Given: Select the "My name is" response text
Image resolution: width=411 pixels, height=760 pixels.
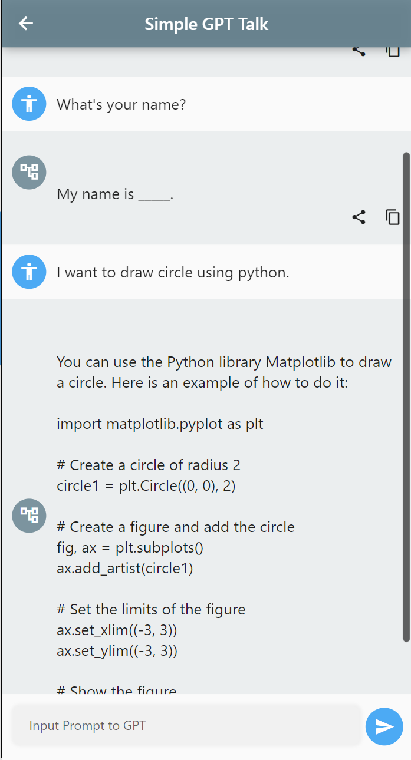Looking at the screenshot, I should (x=114, y=194).
